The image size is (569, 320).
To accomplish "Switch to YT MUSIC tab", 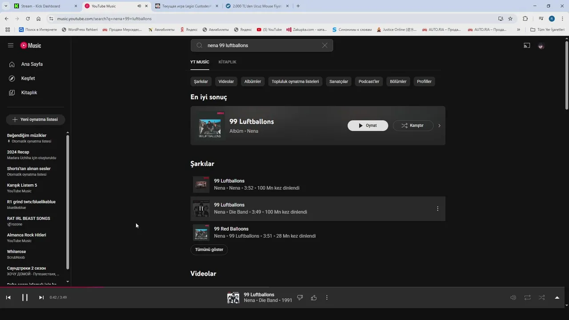I will tap(200, 62).
